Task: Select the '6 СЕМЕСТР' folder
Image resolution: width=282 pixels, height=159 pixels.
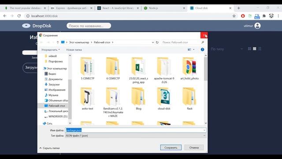Action: [113, 68]
